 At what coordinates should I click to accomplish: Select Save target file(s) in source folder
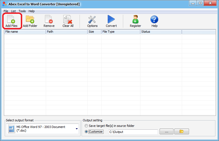pyautogui.click(x=86, y=126)
